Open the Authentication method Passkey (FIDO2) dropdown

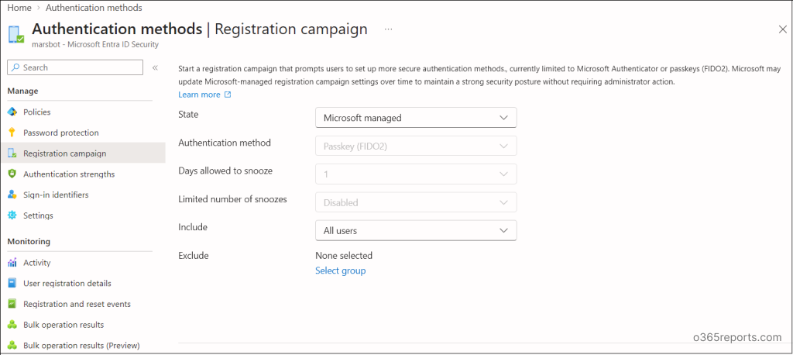[416, 146]
